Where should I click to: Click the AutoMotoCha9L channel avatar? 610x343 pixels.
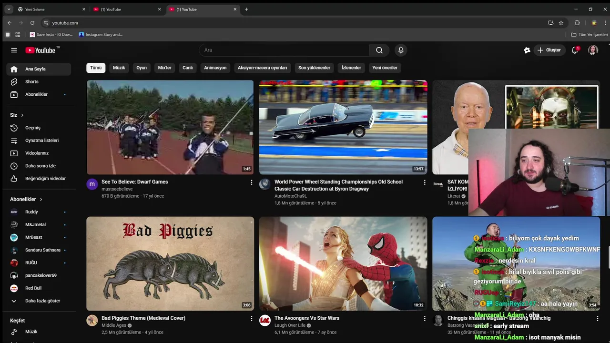[x=264, y=184]
